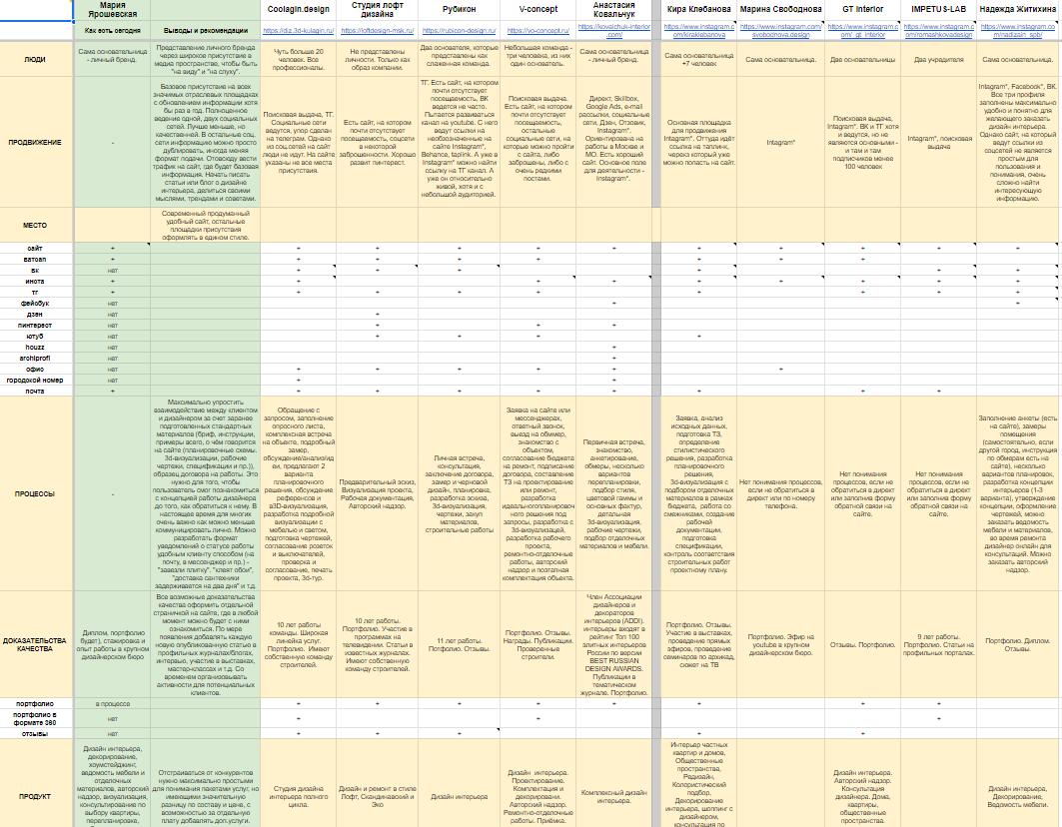Click the 'нет' cell in дзен row
This screenshot has width=1062, height=827.
pos(113,315)
